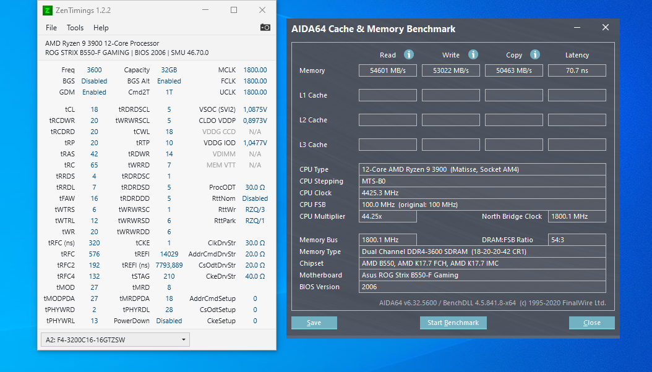The width and height of the screenshot is (652, 372).
Task: Close the AIDA64 window with the X
Action: (606, 27)
